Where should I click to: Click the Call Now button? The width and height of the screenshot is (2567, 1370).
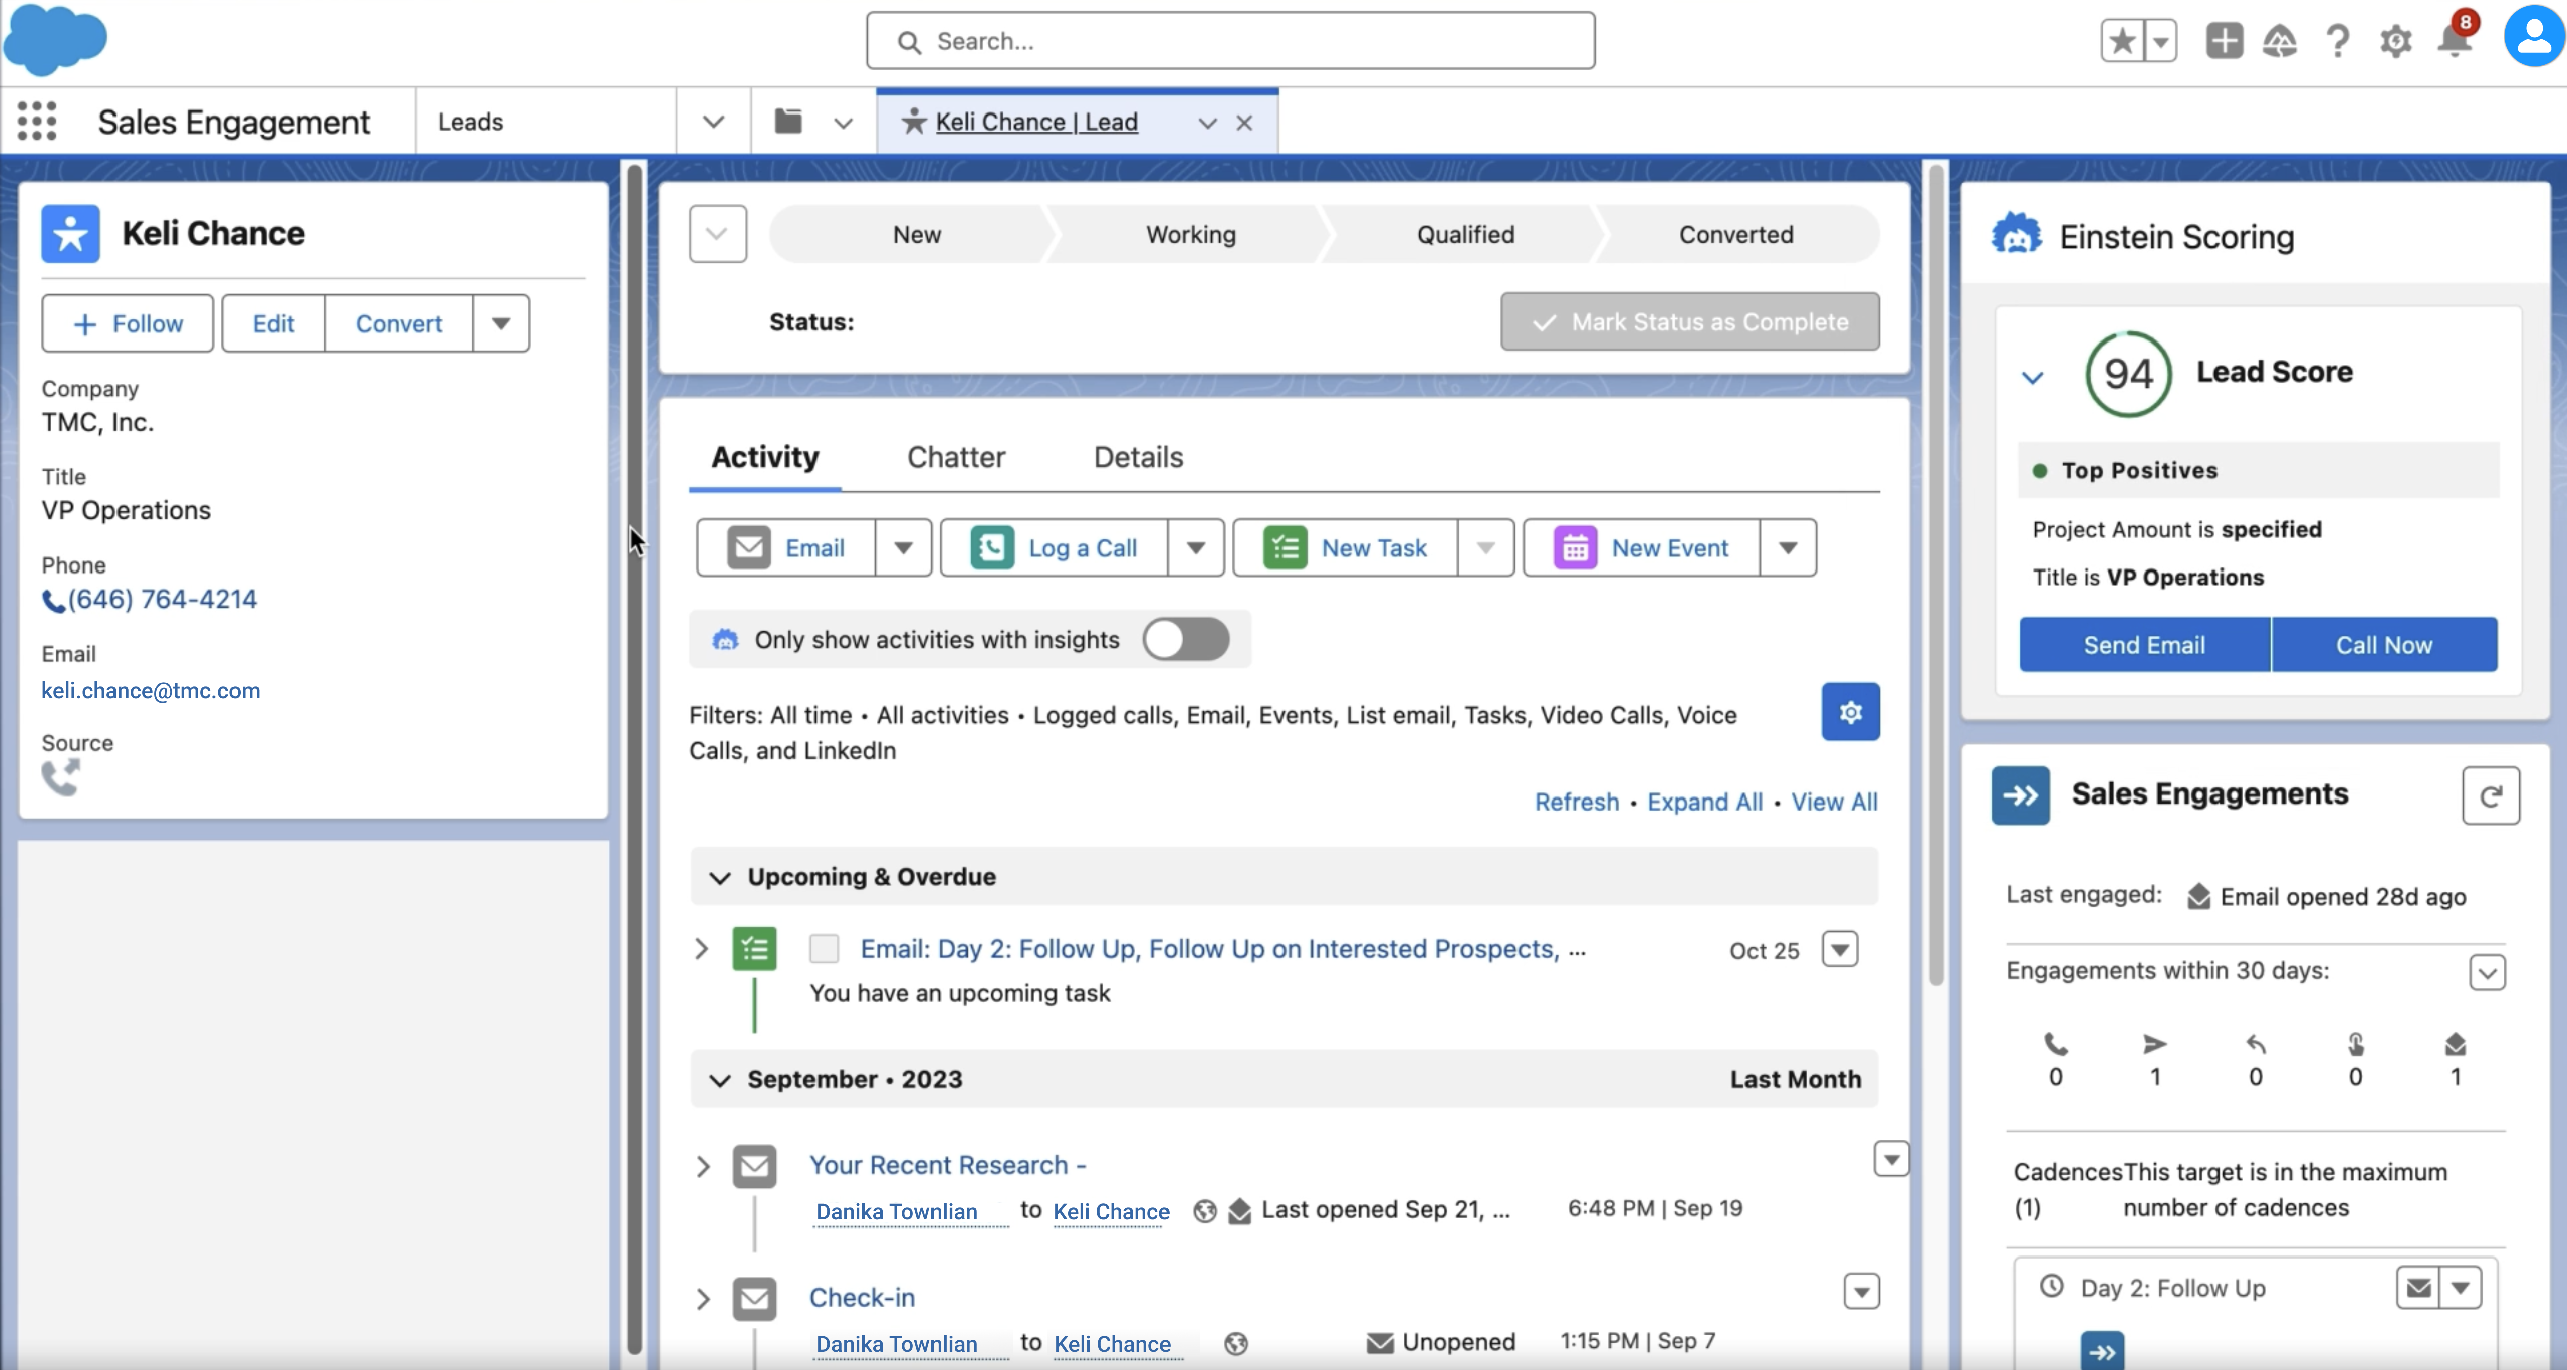[2383, 645]
